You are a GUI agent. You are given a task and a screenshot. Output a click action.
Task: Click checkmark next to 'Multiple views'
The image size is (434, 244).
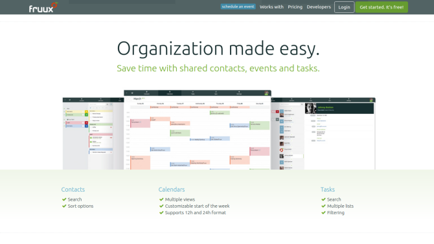161,199
